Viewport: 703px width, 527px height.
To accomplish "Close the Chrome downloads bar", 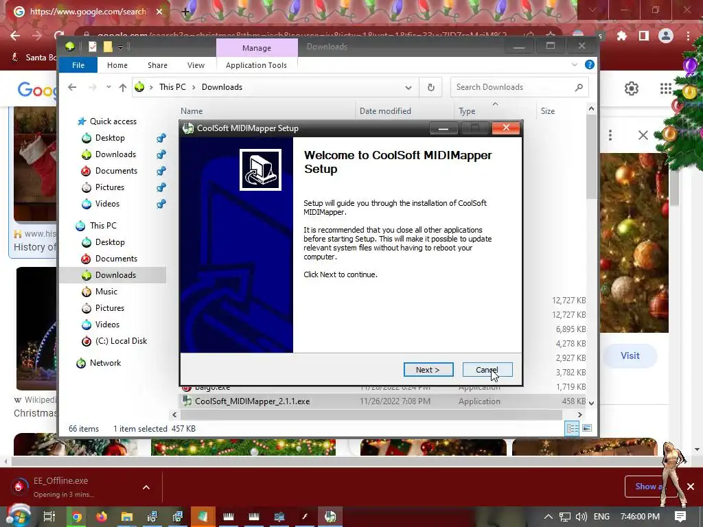I will (691, 487).
